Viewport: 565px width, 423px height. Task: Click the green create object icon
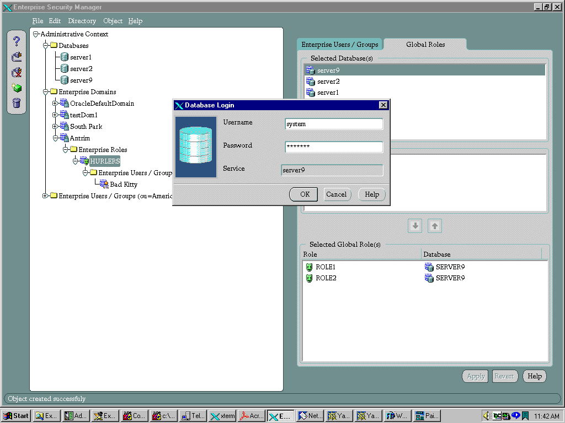pyautogui.click(x=17, y=88)
